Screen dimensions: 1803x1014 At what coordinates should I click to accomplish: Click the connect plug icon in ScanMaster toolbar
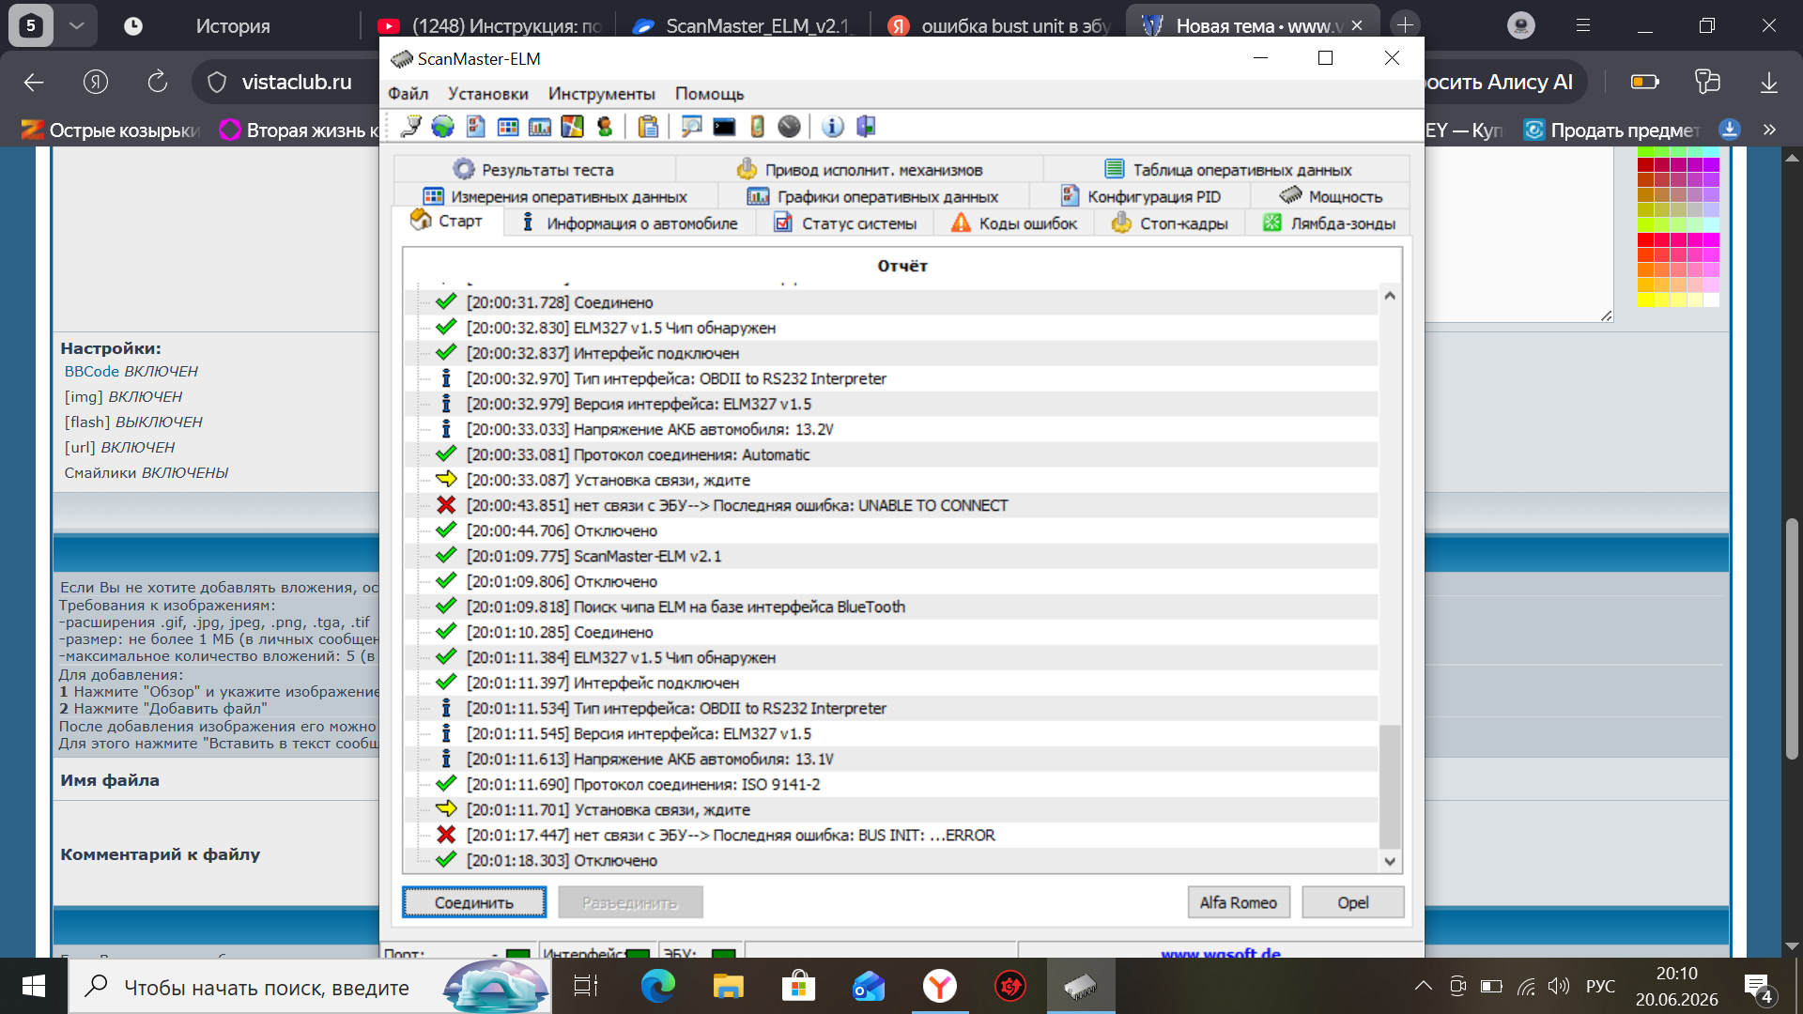click(x=411, y=127)
